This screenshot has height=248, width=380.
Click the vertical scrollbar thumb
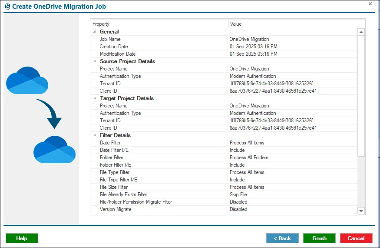[361, 96]
